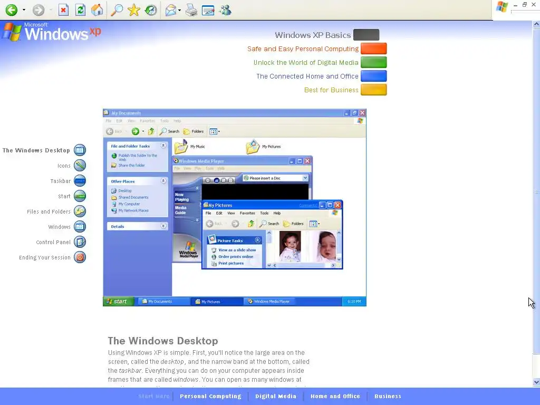This screenshot has width=540, height=405.
Task: Click the Start topic round icon
Action: 80,196
